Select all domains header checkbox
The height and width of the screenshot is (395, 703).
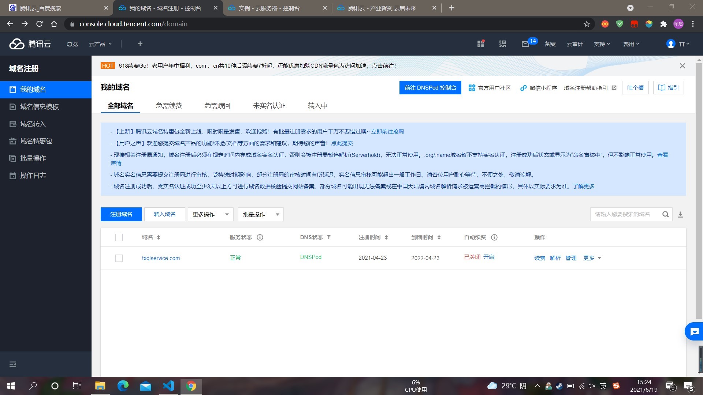point(119,237)
